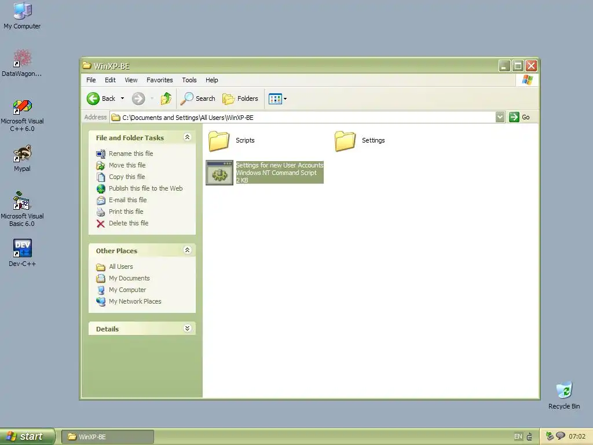Click the EN language indicator in taskbar
The width and height of the screenshot is (593, 445).
518,437
